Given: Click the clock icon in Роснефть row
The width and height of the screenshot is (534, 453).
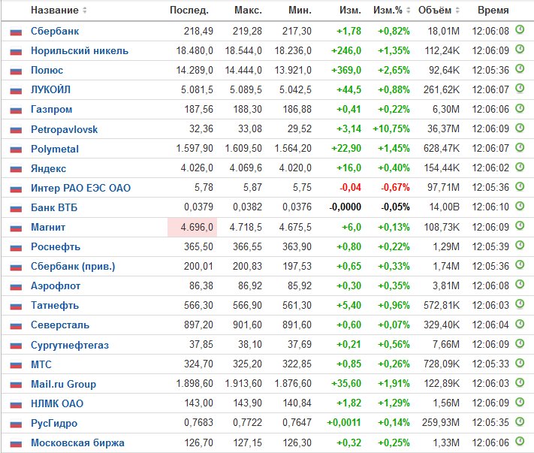Looking at the screenshot, I should [x=520, y=245].
